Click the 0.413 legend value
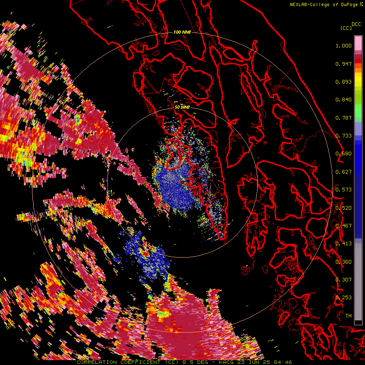This screenshot has height=365, width=365. pos(344,244)
